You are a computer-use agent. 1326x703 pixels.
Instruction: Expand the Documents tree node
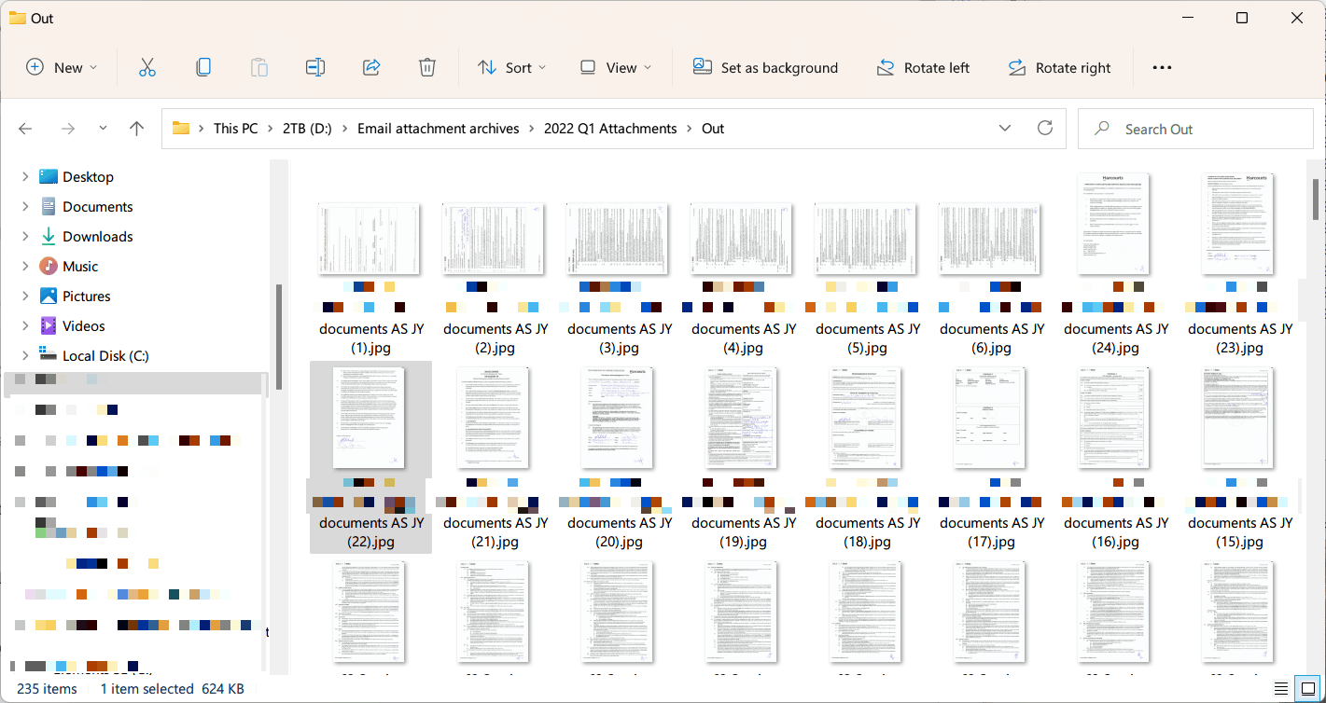pyautogui.click(x=25, y=207)
